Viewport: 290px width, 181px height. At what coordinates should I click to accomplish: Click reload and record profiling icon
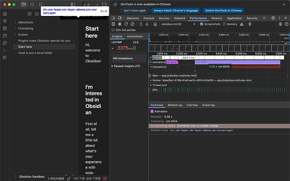pos(126,24)
